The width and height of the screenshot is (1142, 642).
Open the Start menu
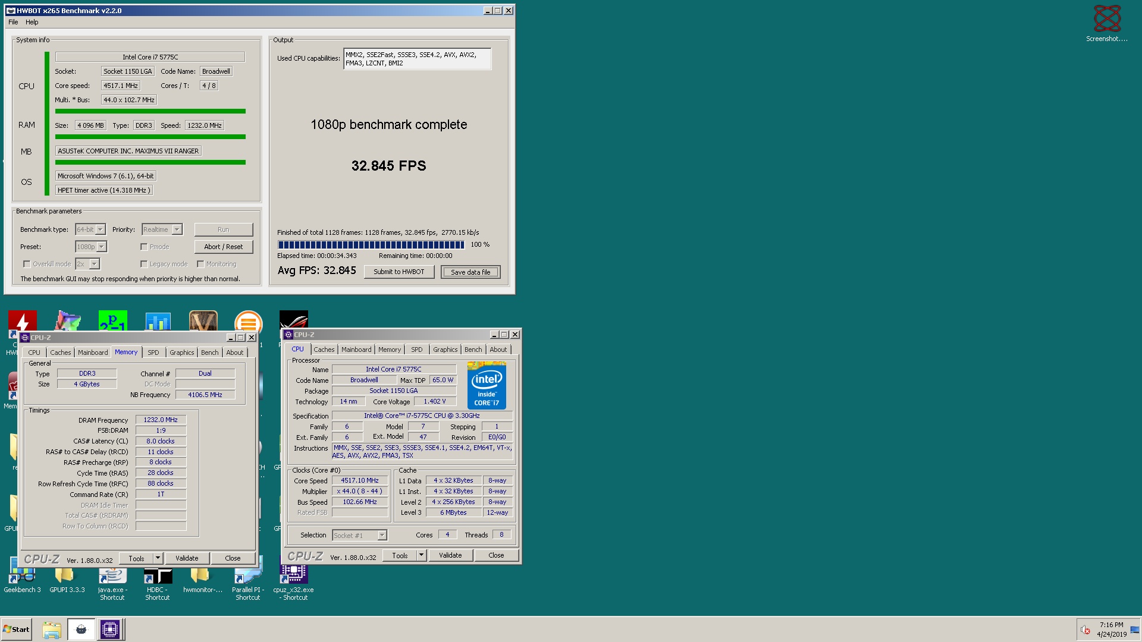(x=16, y=630)
